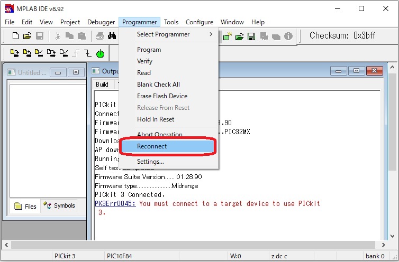This screenshot has width=399, height=262.
Task: Open the Edit menu
Action: (27, 22)
